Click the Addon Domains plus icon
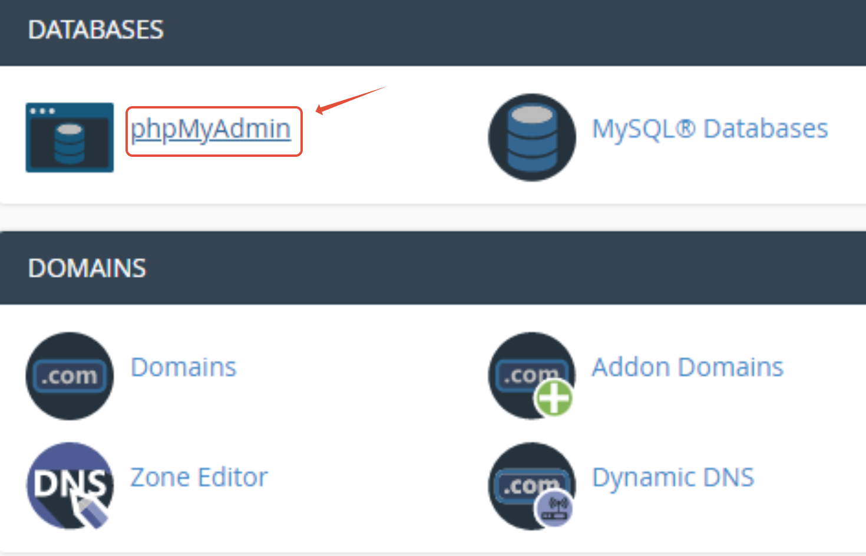Viewport: 866px width, 556px height. pyautogui.click(x=532, y=376)
